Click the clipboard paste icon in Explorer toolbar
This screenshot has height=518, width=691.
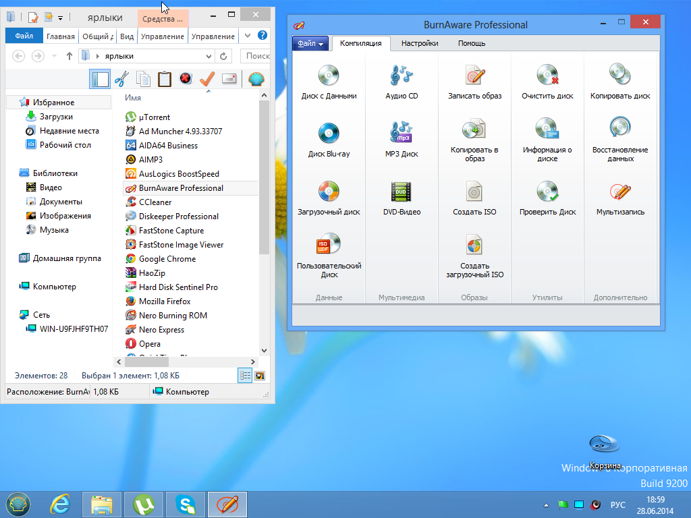click(165, 80)
